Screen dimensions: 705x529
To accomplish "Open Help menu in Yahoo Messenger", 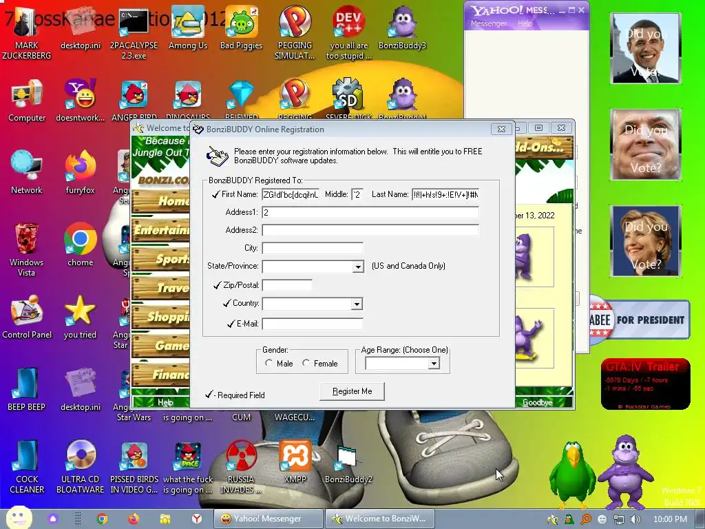I will (525, 23).
